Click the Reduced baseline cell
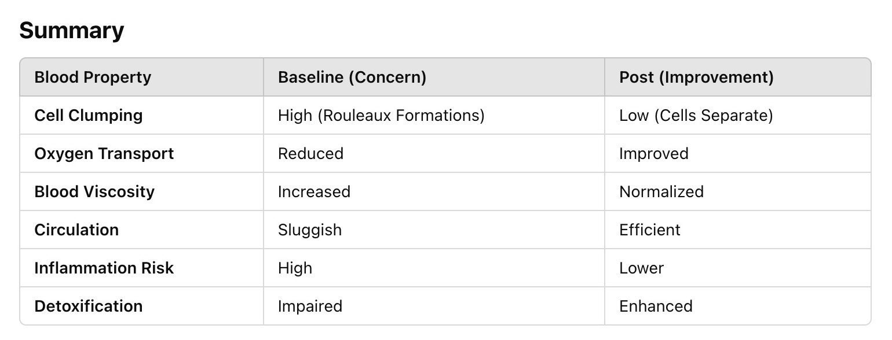Viewport: 892px width, 340px height. pyautogui.click(x=310, y=154)
